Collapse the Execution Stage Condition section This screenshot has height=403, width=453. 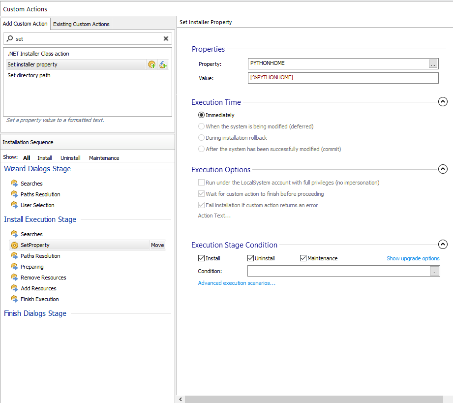(443, 245)
